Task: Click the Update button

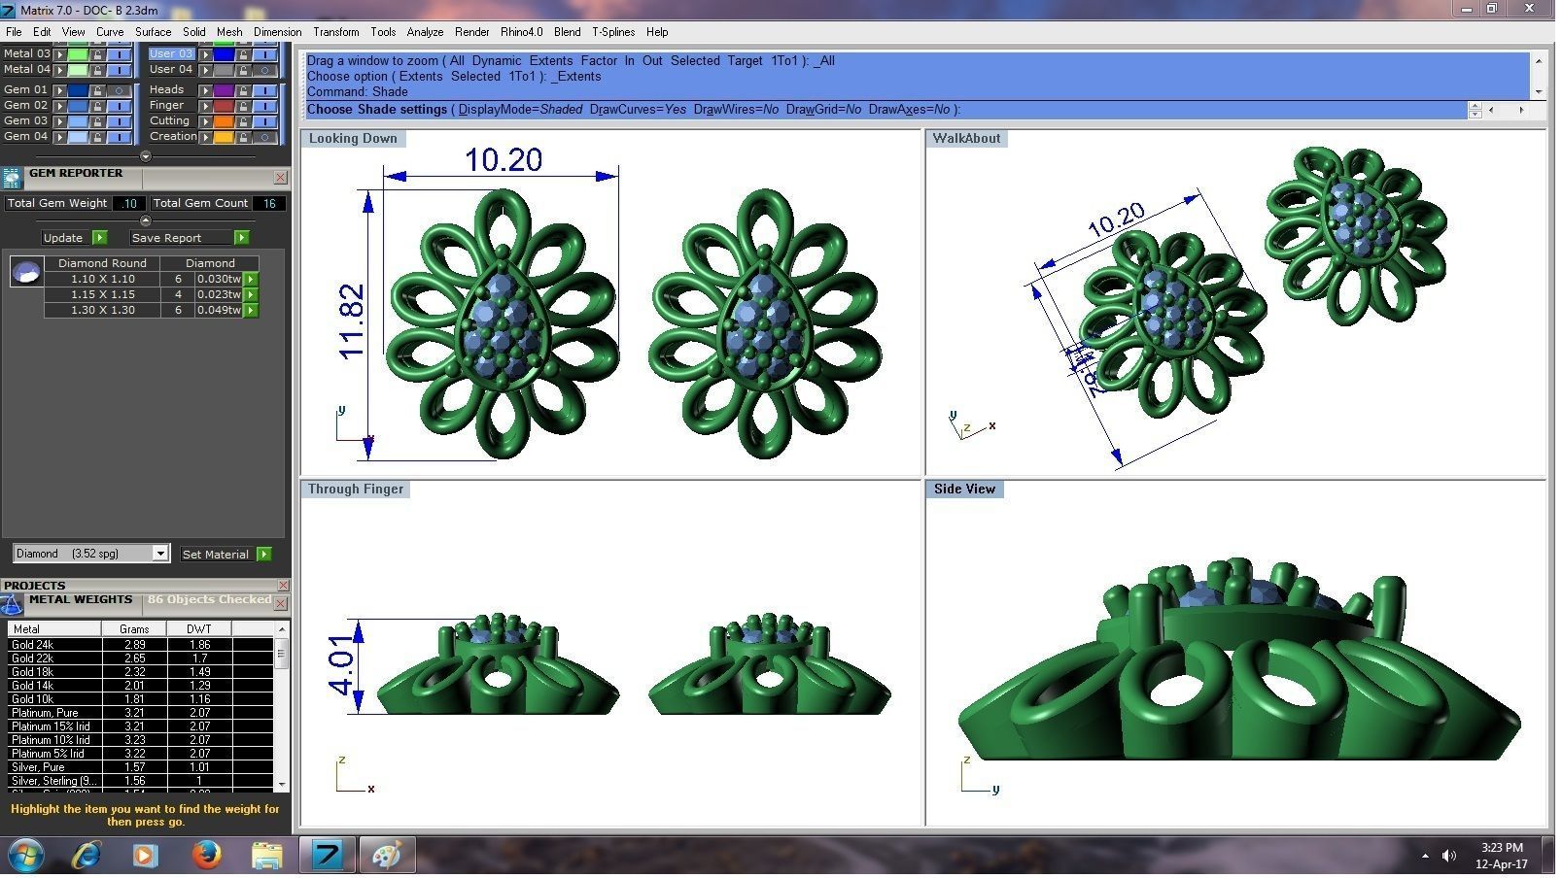Action: pyautogui.click(x=63, y=238)
